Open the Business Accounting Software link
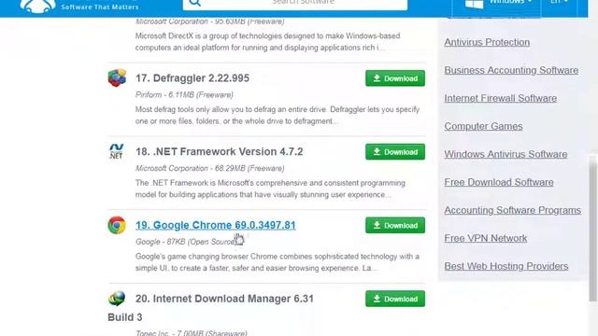 pyautogui.click(x=511, y=70)
